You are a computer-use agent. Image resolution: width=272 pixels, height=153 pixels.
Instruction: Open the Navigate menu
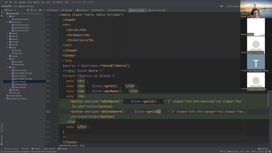click(23, 2)
